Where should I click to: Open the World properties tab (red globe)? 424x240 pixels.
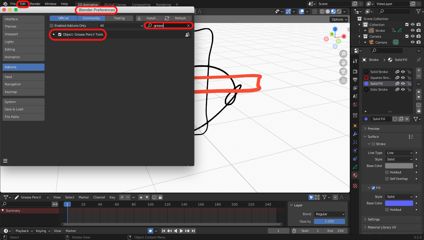(355, 105)
